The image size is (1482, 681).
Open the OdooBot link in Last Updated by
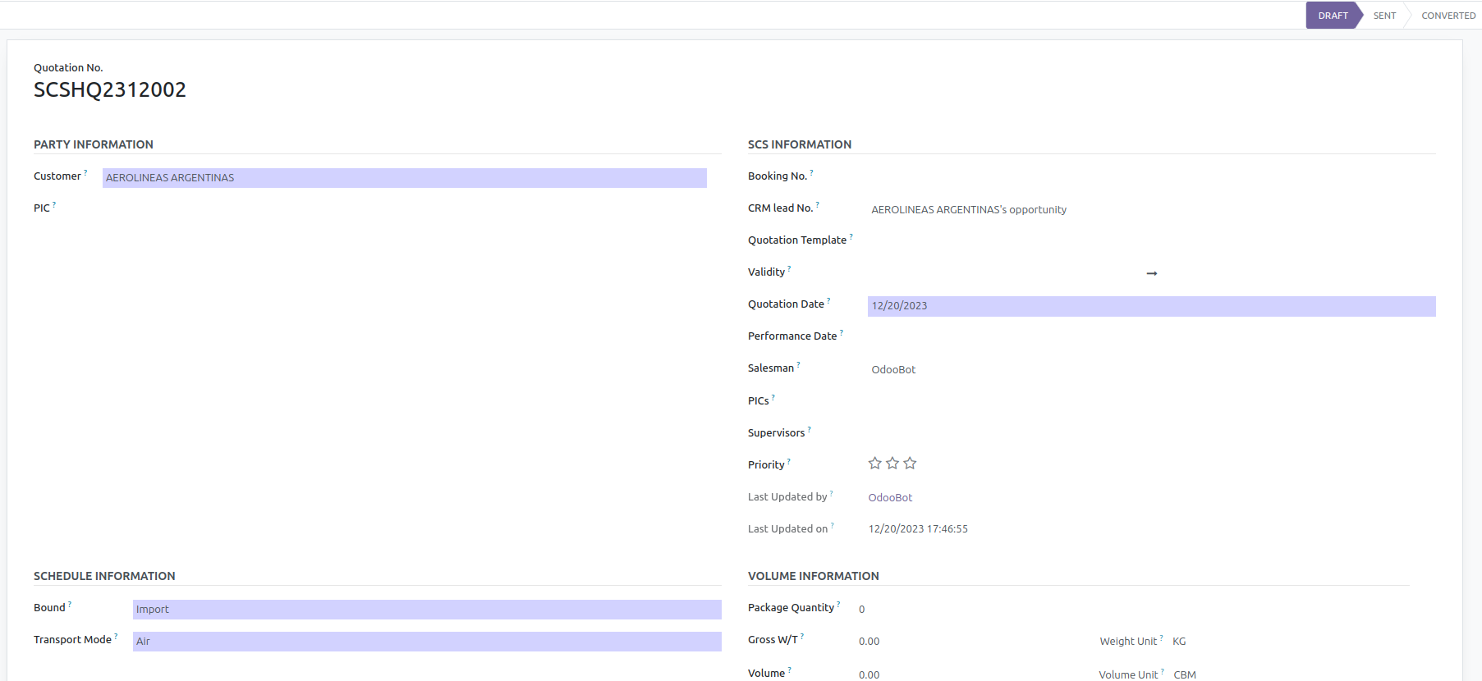[x=890, y=498]
